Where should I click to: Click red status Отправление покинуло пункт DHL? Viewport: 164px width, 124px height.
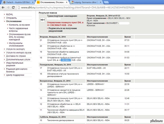65,24
